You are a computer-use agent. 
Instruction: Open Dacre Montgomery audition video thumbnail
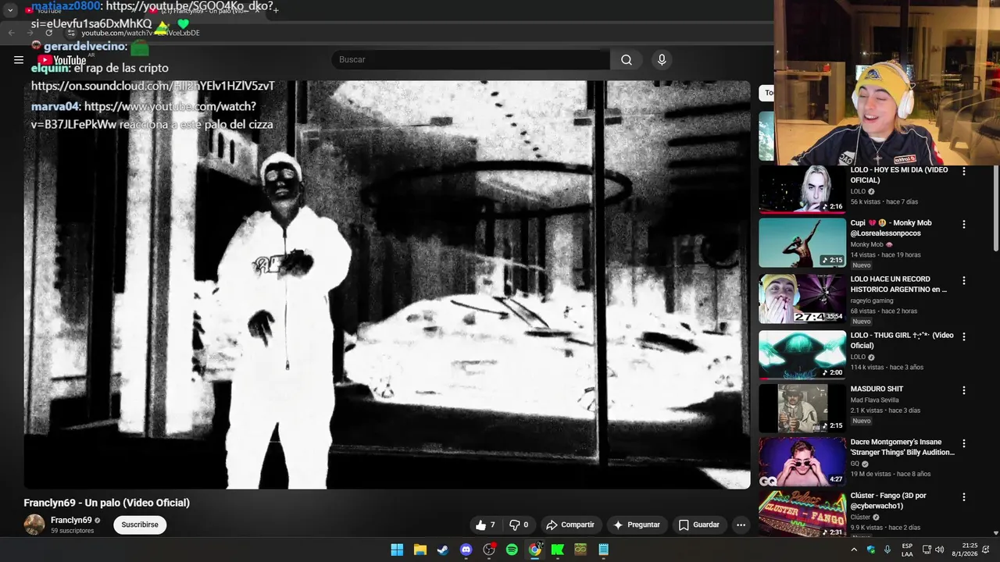[x=802, y=462]
